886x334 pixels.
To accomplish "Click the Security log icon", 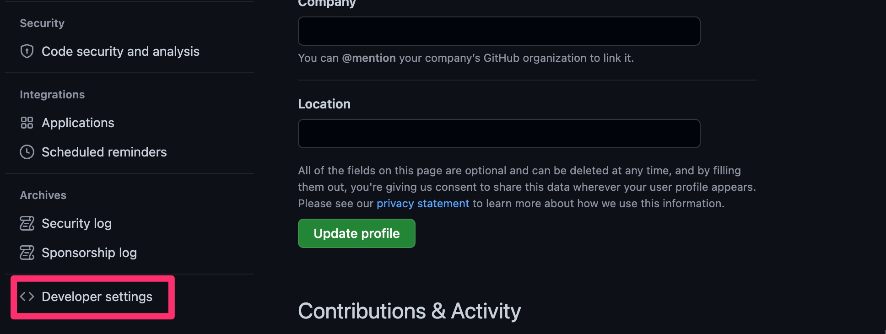I will click(27, 223).
